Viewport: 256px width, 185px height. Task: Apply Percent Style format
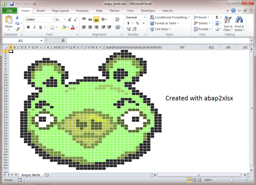[x=137, y=23]
